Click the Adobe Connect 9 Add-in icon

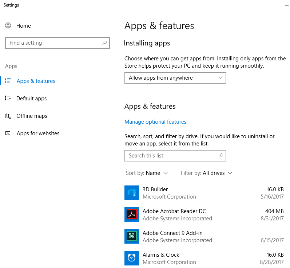click(131, 236)
